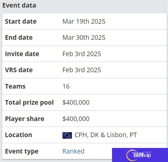Image resolution: width=168 pixels, height=162 pixels.
Task: Click the Player share $400,000 amount
Action: [x=76, y=119]
